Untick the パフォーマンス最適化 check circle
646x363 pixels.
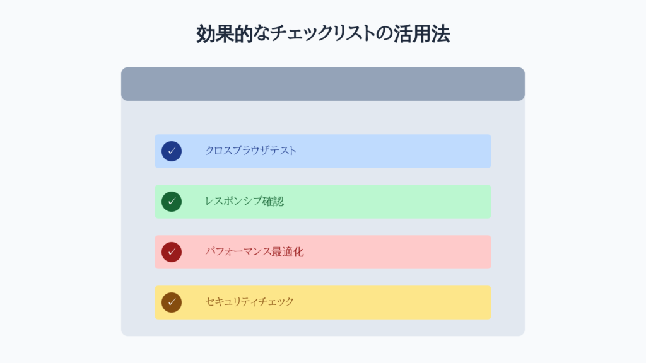point(172,252)
